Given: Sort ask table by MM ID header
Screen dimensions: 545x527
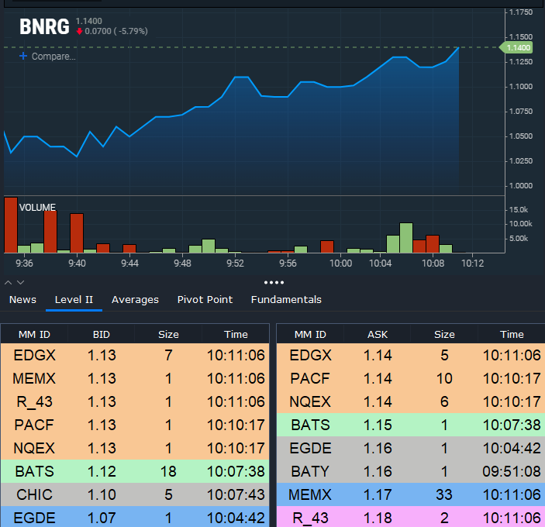Looking at the screenshot, I should tap(310, 334).
